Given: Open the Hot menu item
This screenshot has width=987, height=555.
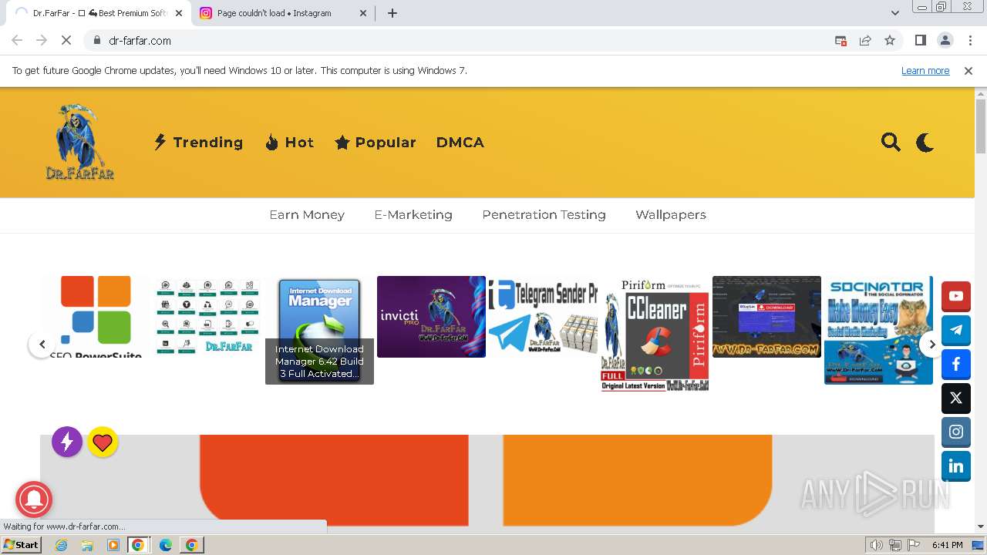Looking at the screenshot, I should (x=289, y=142).
